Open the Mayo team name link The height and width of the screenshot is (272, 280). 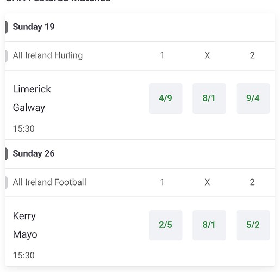point(25,234)
